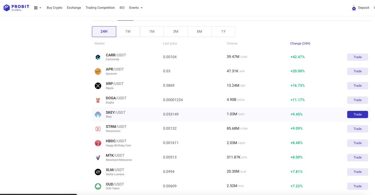Go to the Exchange page
375x195 pixels.
74,8
